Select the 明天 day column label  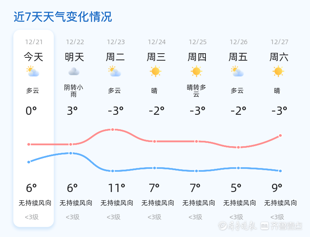click(74, 57)
